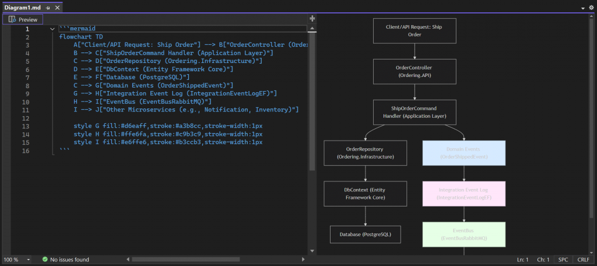Image resolution: width=597 pixels, height=266 pixels.
Task: Click line number 12 in the gutter
Action: [26, 118]
